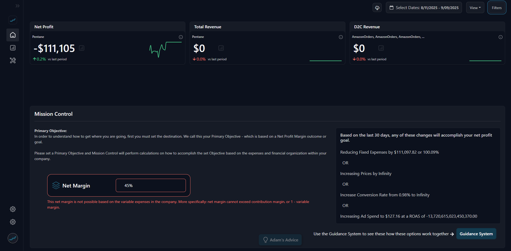The image size is (511, 251).
Task: Open the Guidance System
Action: [476, 234]
